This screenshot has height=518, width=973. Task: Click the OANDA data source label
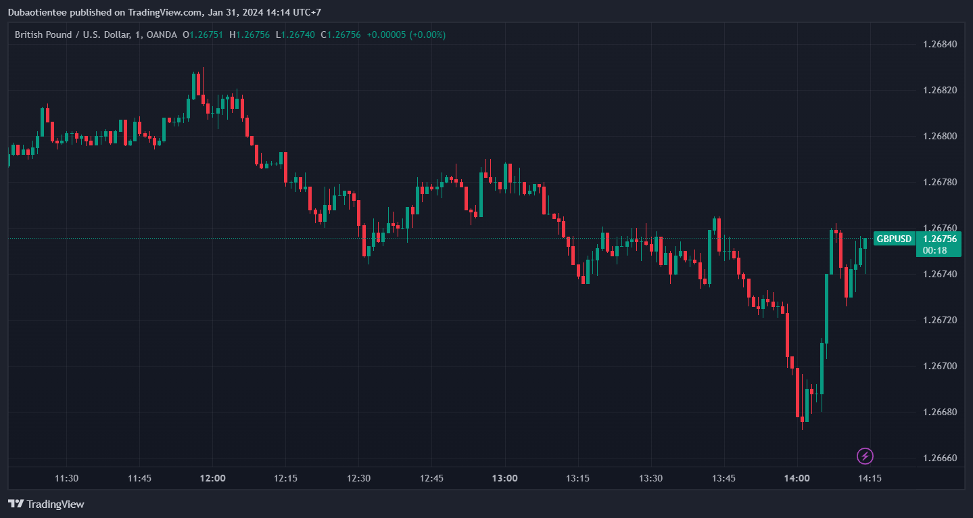coord(161,34)
